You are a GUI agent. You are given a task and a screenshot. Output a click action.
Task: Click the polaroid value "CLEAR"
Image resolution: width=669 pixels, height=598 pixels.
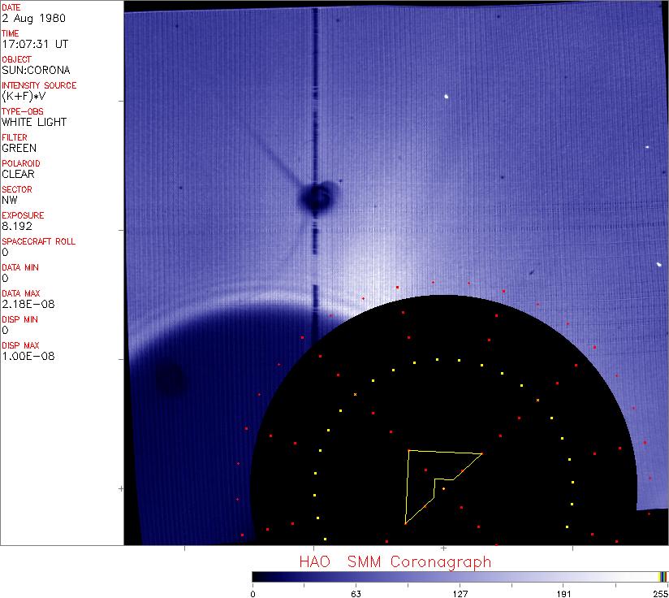(19, 174)
